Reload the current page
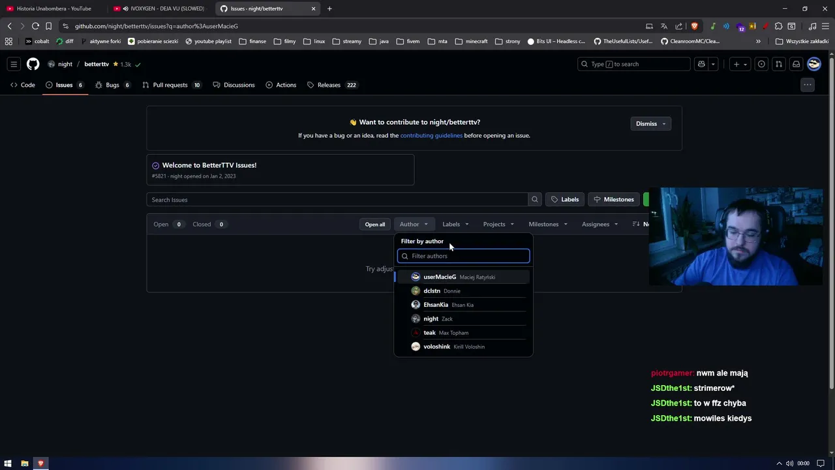The image size is (835, 470). (35, 26)
